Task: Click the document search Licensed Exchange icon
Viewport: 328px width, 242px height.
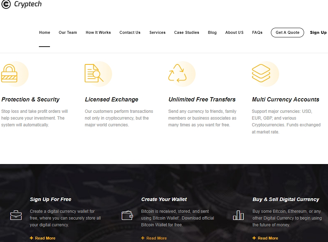Action: pyautogui.click(x=94, y=73)
